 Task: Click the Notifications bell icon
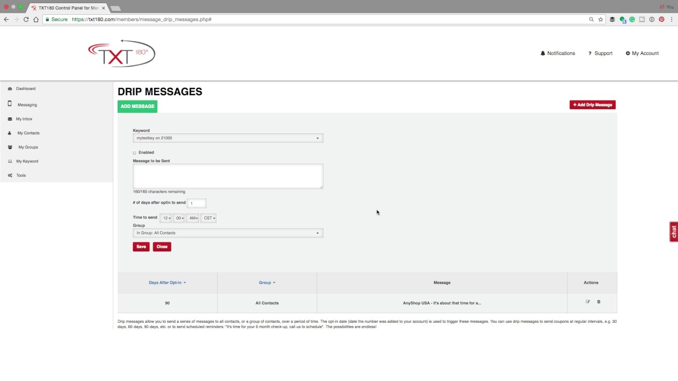pyautogui.click(x=542, y=53)
